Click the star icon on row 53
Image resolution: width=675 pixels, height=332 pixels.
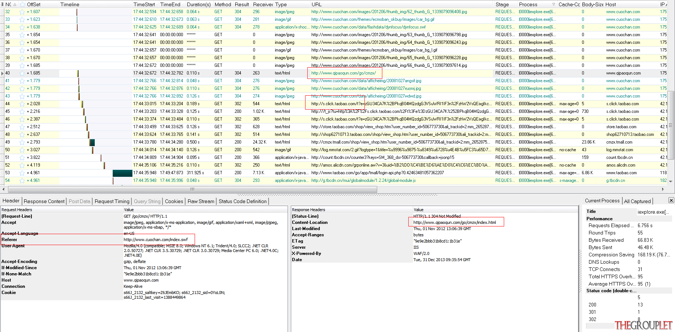click(22, 173)
